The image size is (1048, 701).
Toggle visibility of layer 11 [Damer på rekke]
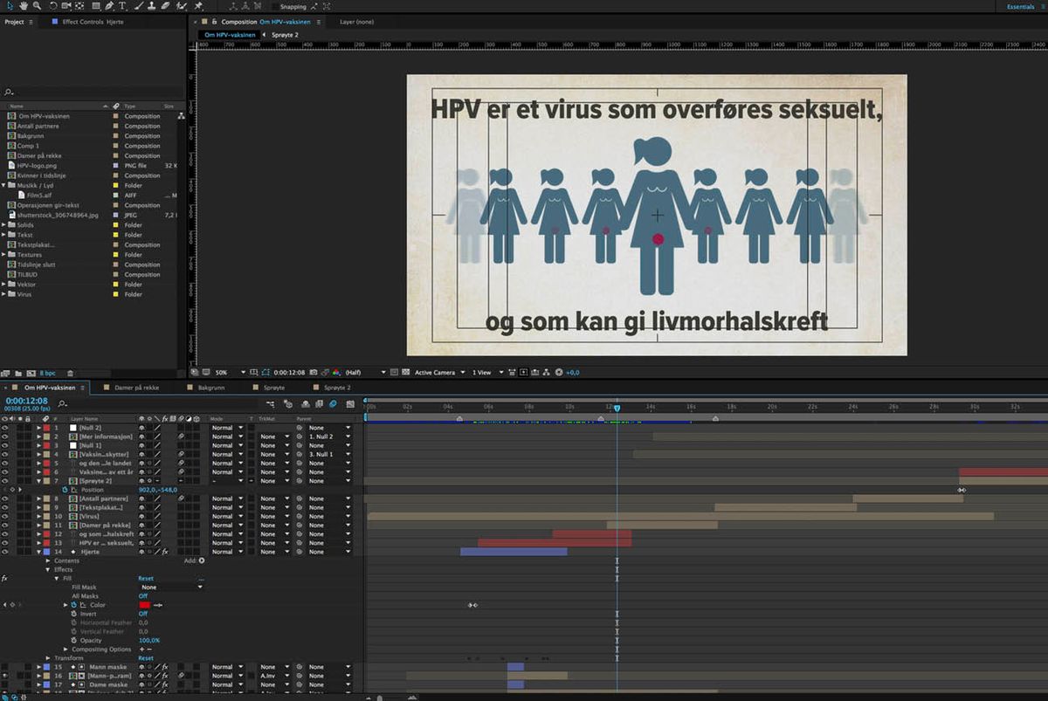pos(5,525)
